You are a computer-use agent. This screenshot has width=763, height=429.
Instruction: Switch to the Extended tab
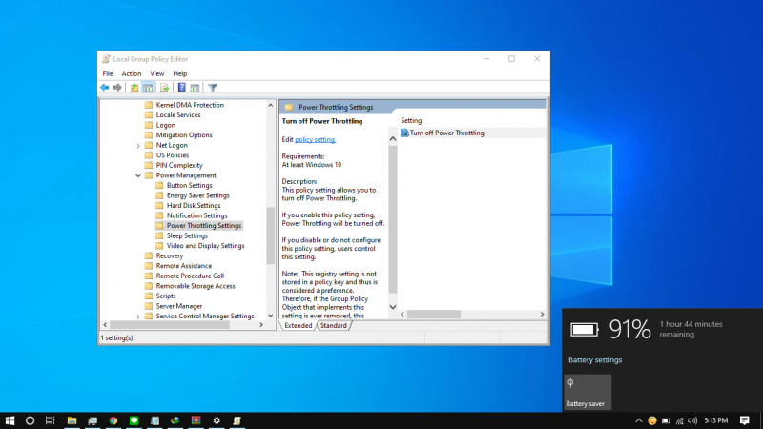point(298,325)
